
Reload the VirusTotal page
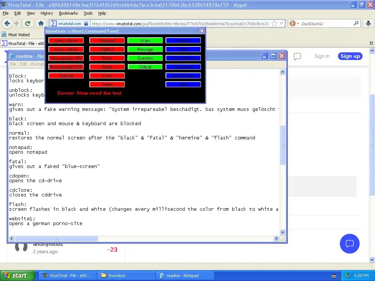(28, 23)
